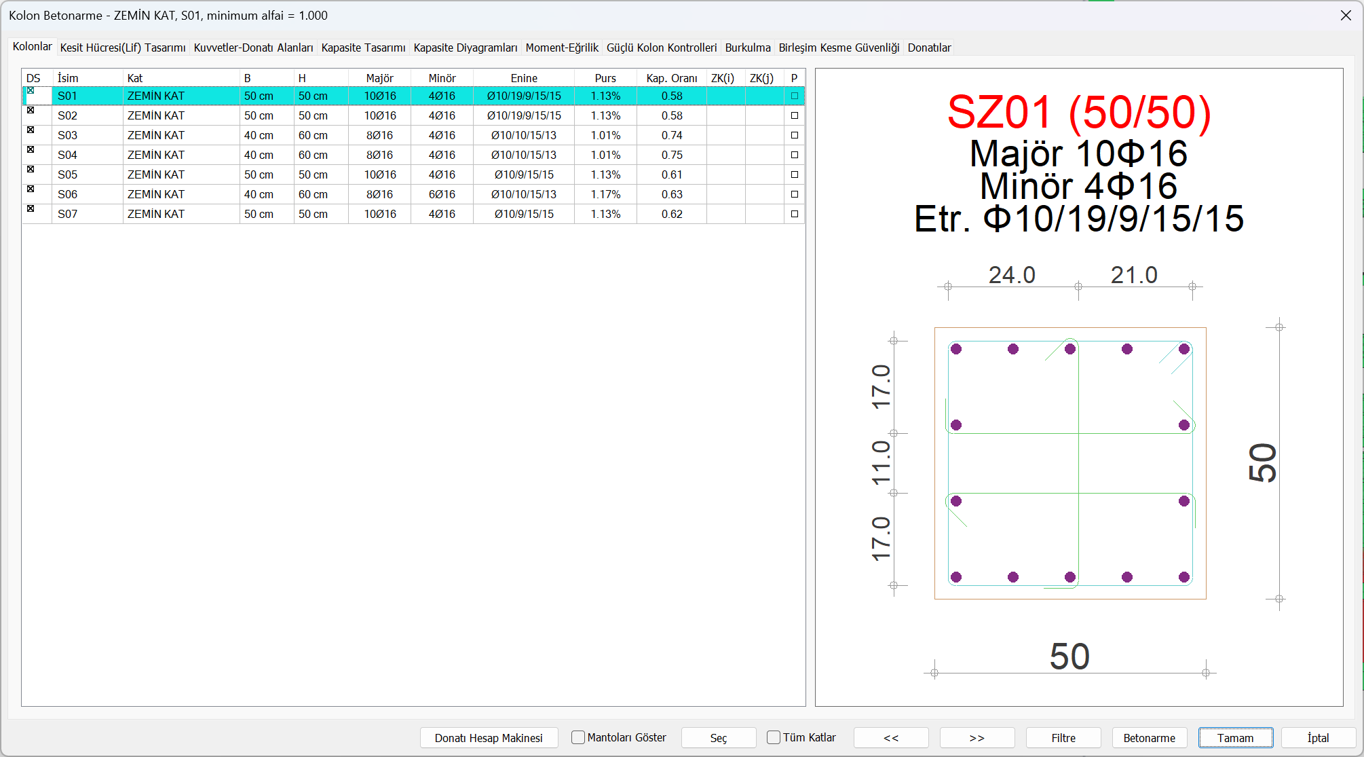The image size is (1364, 757).
Task: Click the Kap. Oranı column header
Action: tap(672, 78)
